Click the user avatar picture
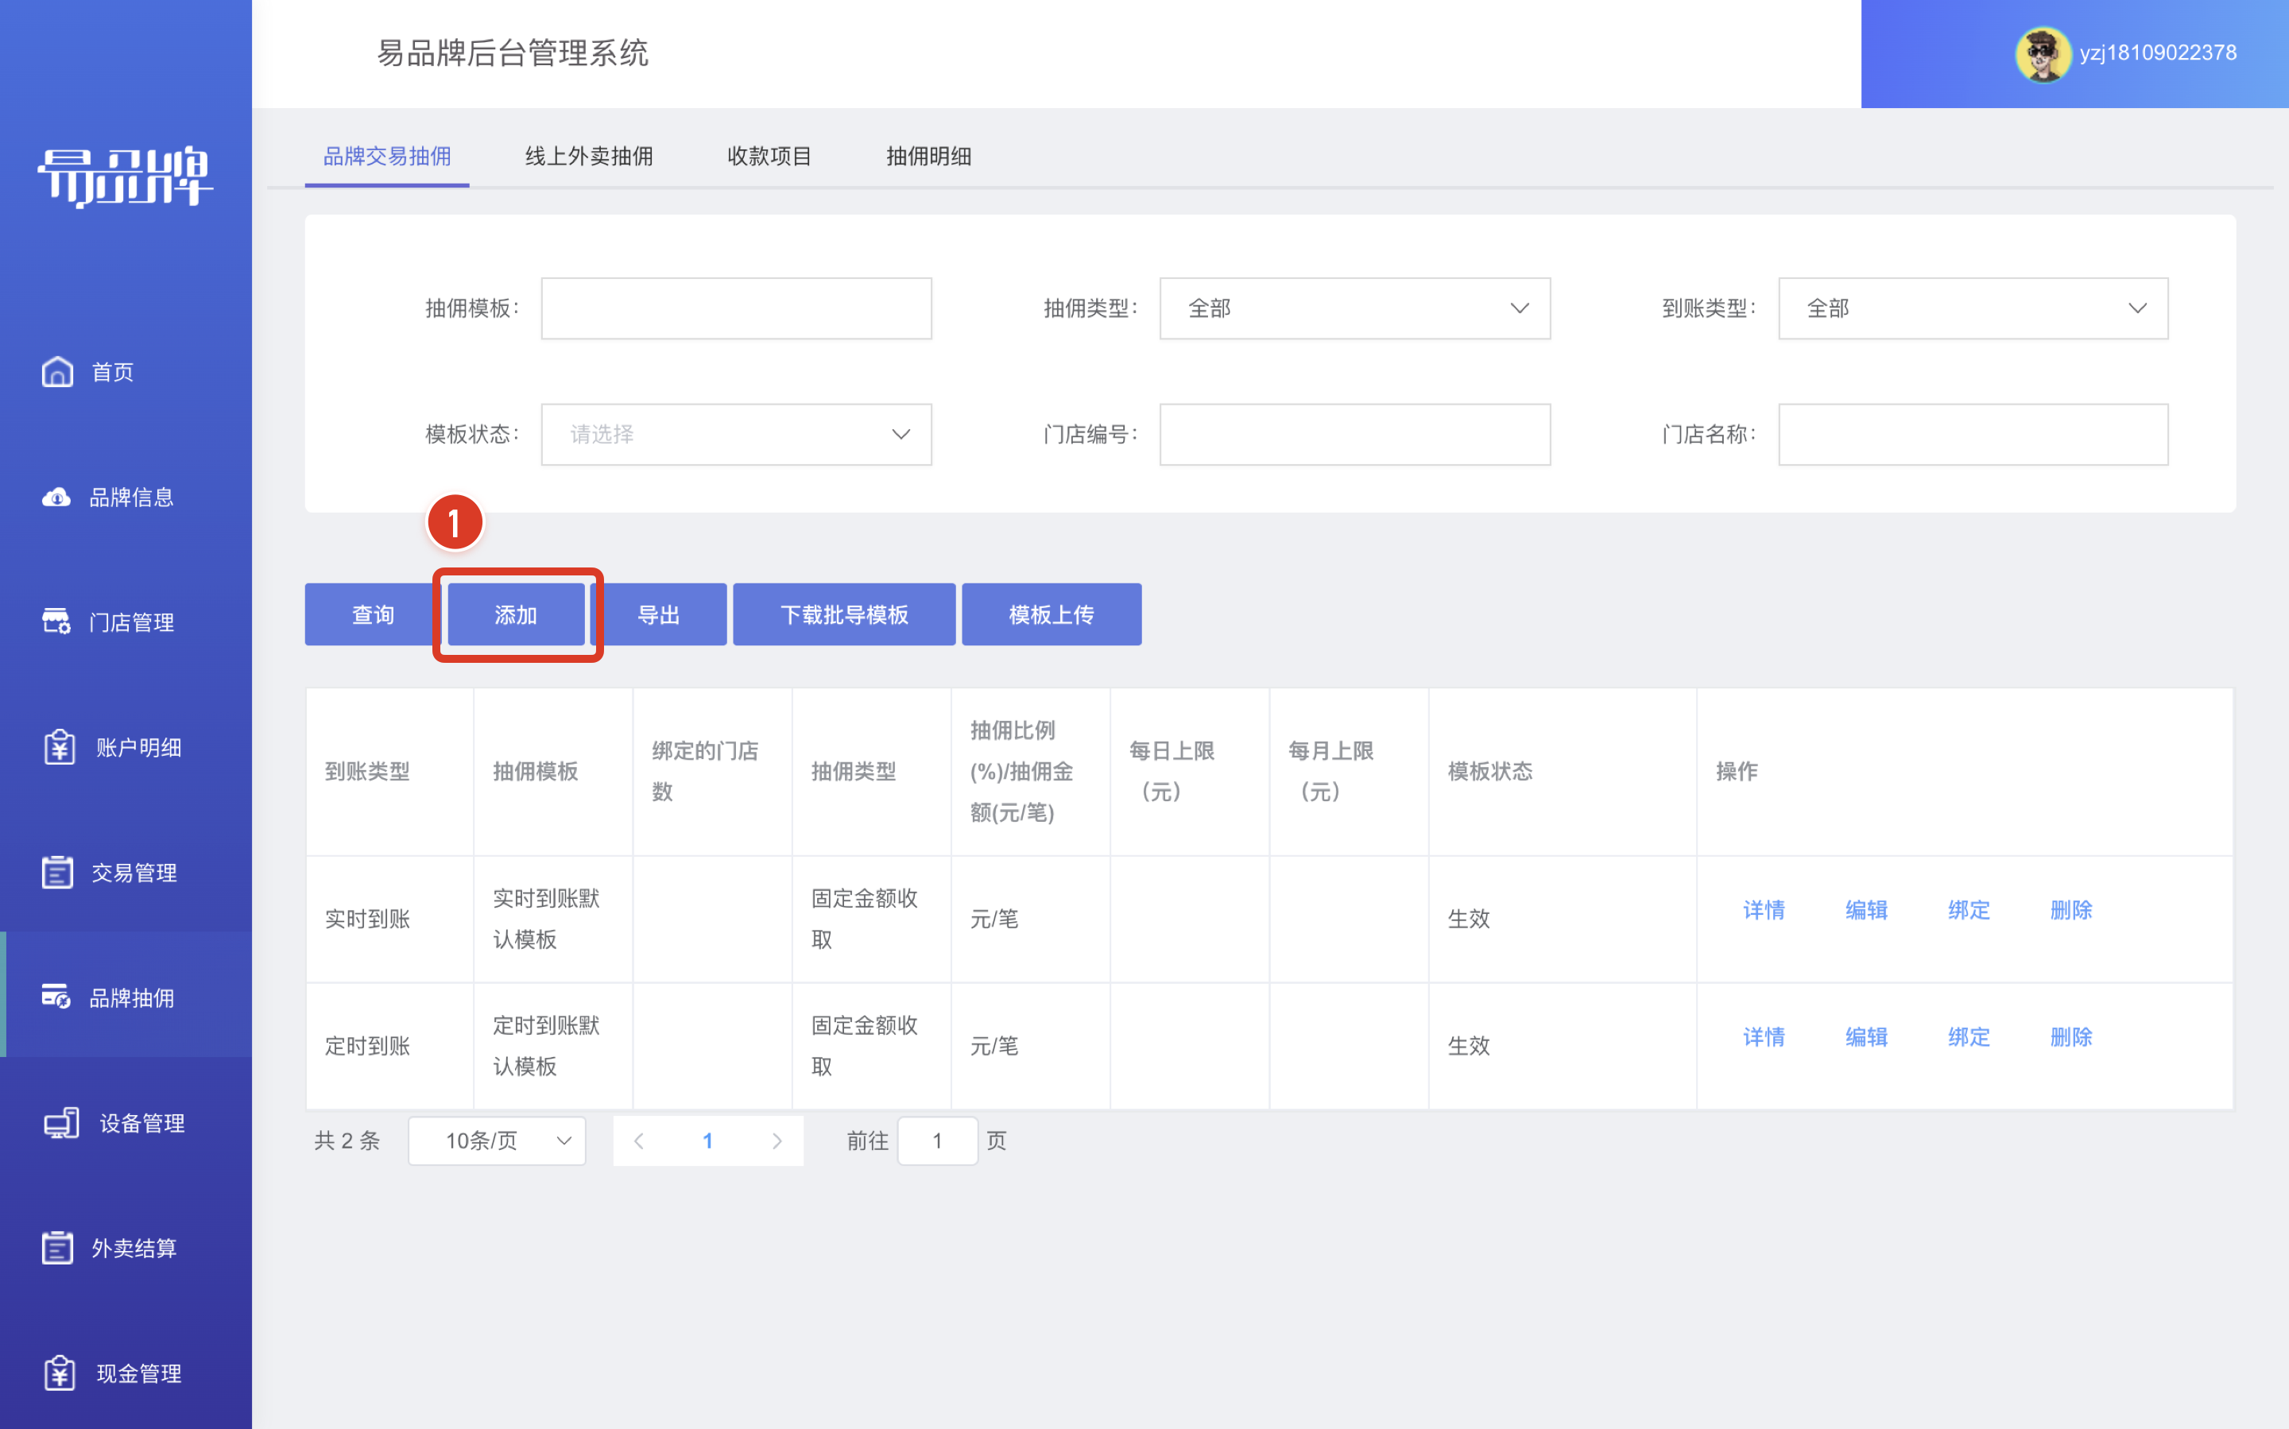 click(x=2043, y=54)
